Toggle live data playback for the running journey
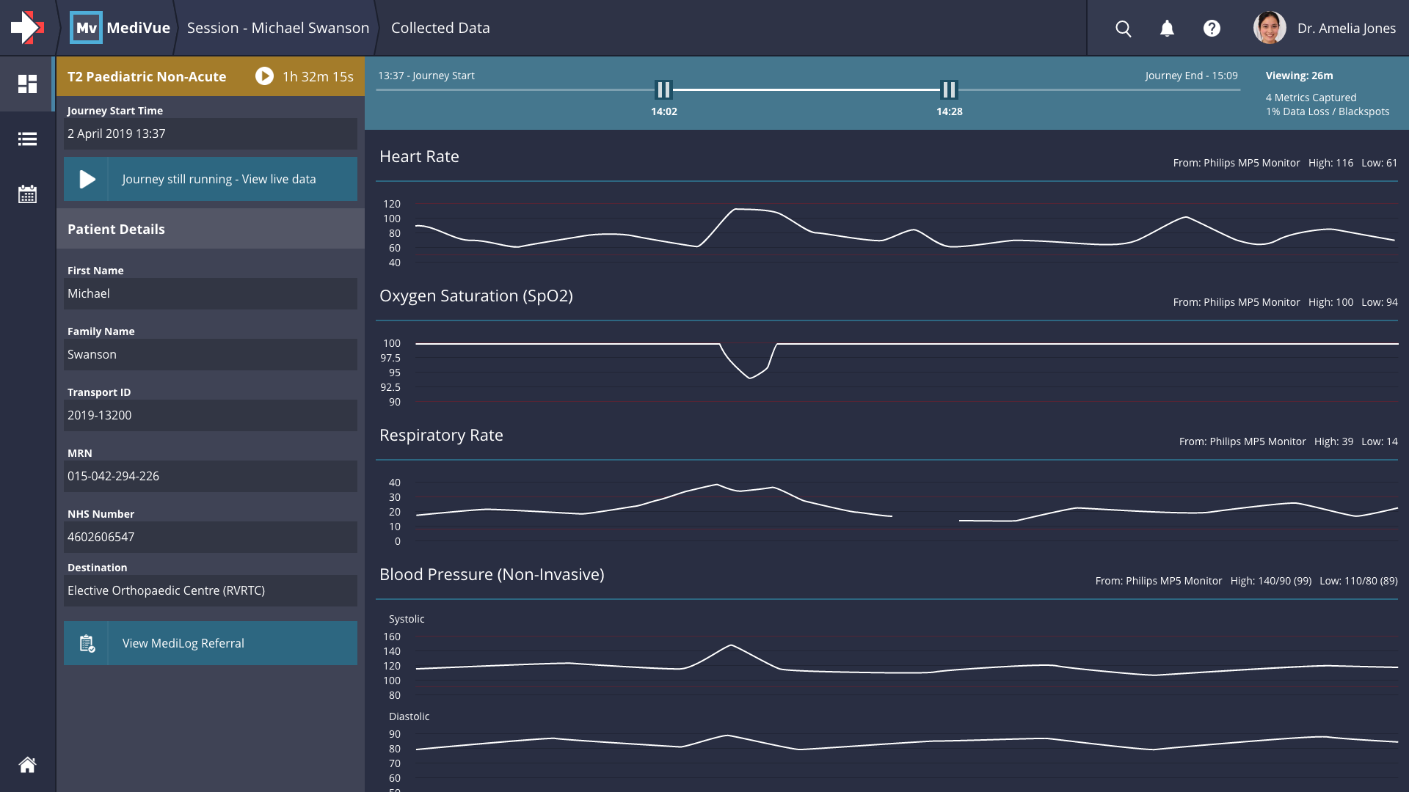The width and height of the screenshot is (1409, 792). coord(86,179)
